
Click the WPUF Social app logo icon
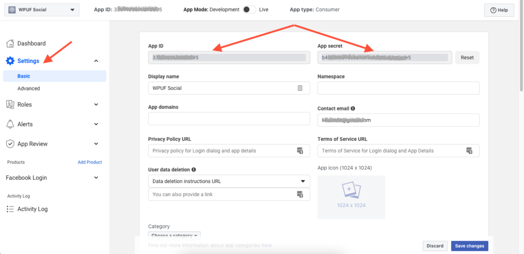pyautogui.click(x=12, y=10)
